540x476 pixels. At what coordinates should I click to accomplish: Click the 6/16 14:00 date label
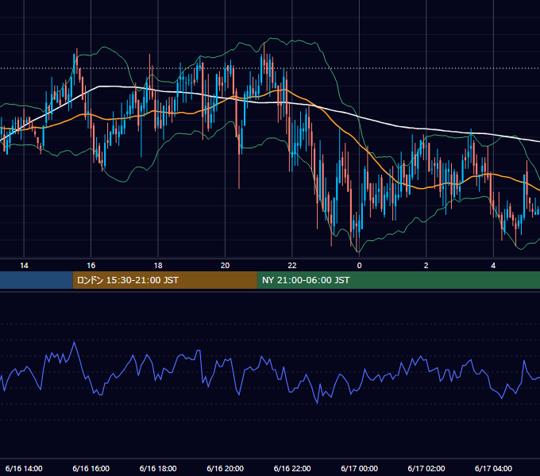click(x=24, y=468)
